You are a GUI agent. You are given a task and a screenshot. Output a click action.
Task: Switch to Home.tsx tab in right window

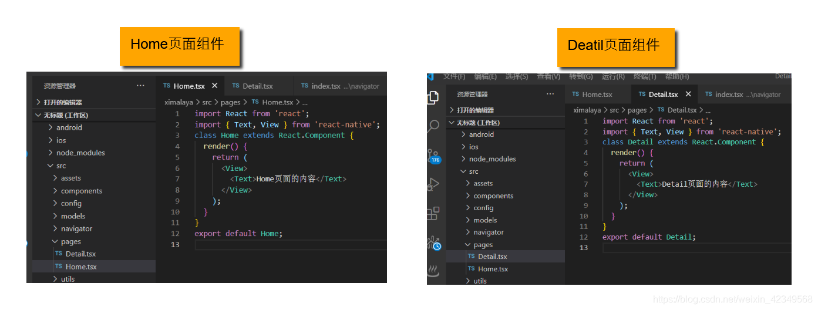[597, 94]
